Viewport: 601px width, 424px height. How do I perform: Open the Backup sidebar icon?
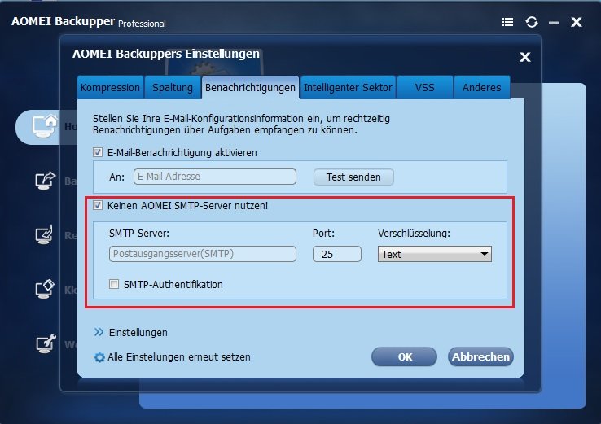click(x=46, y=181)
